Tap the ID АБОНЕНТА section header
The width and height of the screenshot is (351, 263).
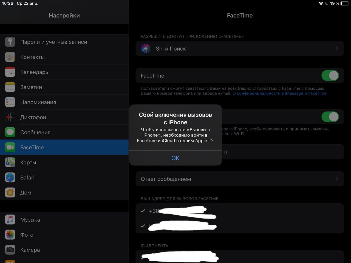coord(154,246)
